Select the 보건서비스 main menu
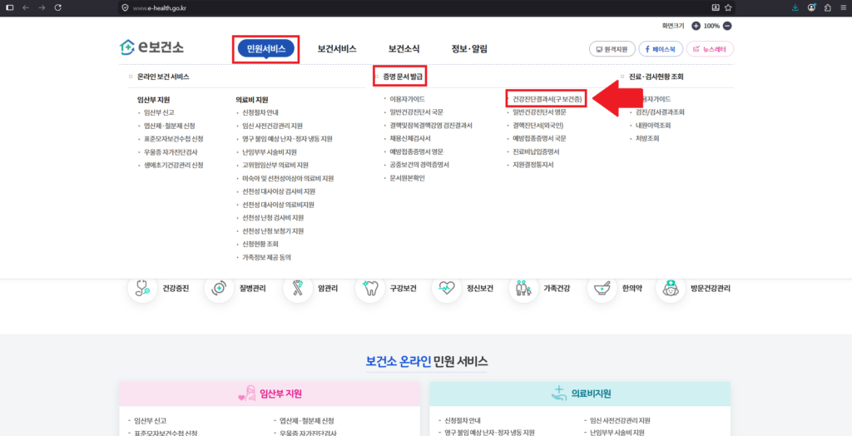The height and width of the screenshot is (436, 852). [x=337, y=49]
